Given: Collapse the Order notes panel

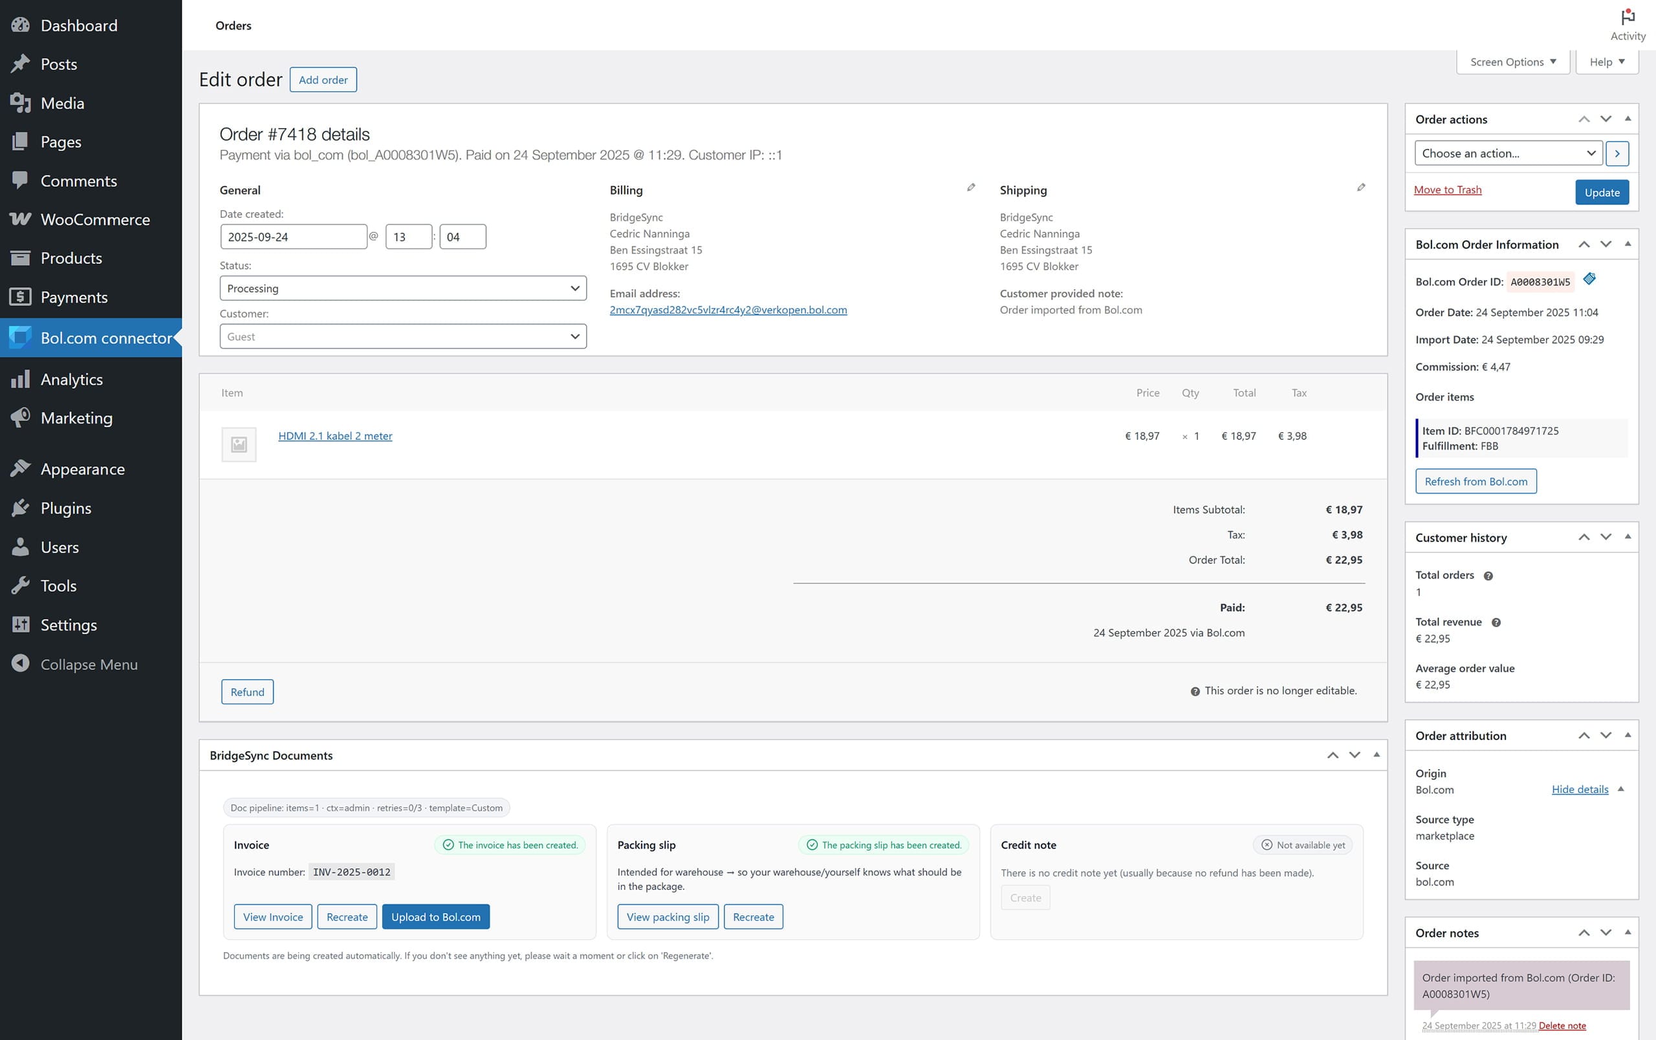Looking at the screenshot, I should click(x=1628, y=933).
